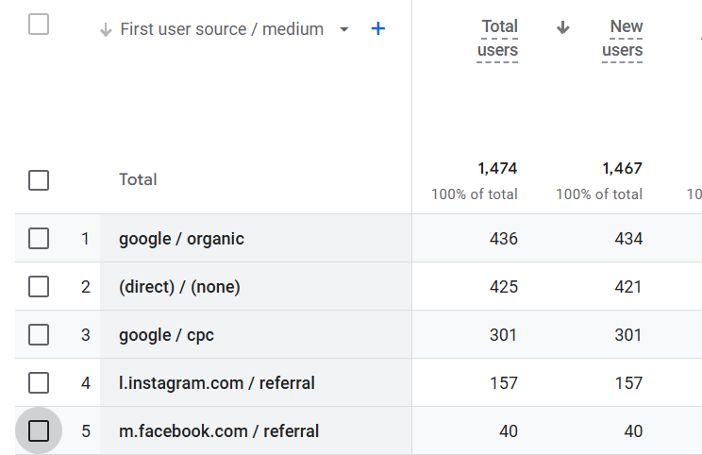Click the 436 total users cell for google / organic
The height and width of the screenshot is (455, 702).
pyautogui.click(x=504, y=239)
